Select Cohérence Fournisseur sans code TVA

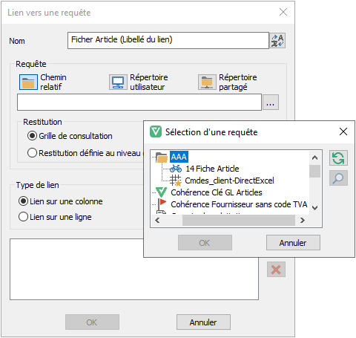pyautogui.click(x=239, y=204)
